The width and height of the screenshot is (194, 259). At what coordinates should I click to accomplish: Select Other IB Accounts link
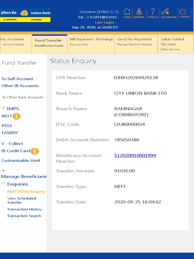(20, 86)
